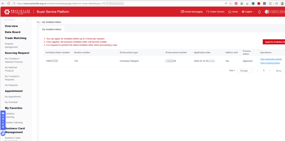The image size is (285, 141).
Task: Click the round blue translate widget icon
Action: coord(3,134)
